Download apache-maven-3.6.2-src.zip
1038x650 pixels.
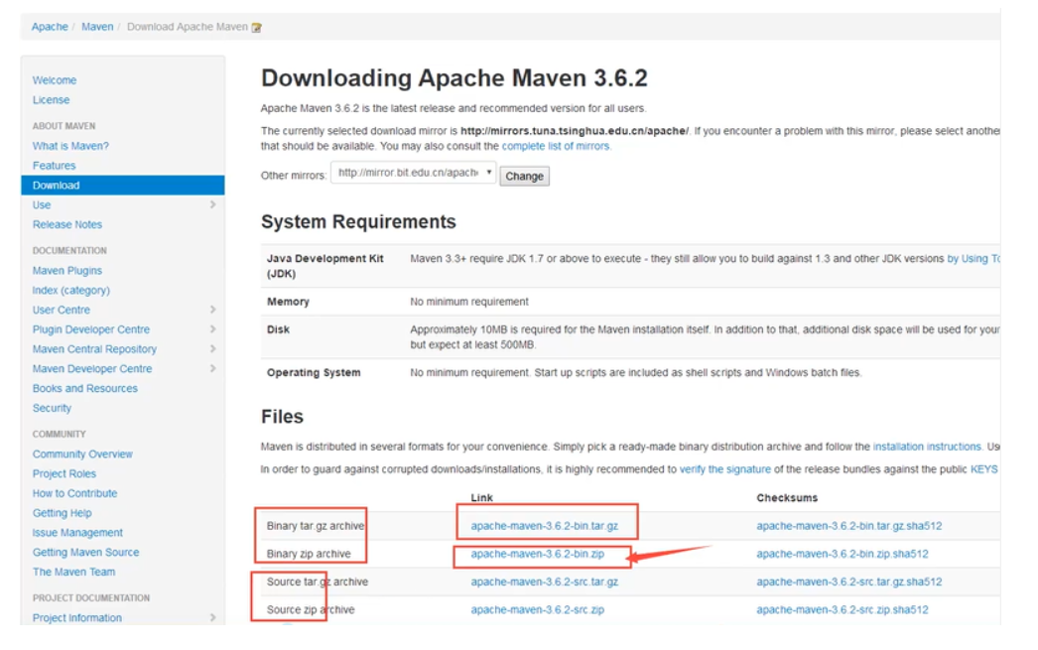pos(537,609)
